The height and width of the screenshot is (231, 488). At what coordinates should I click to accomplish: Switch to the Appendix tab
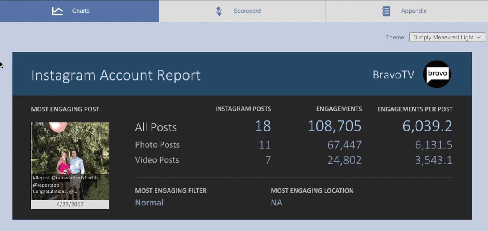(x=407, y=11)
